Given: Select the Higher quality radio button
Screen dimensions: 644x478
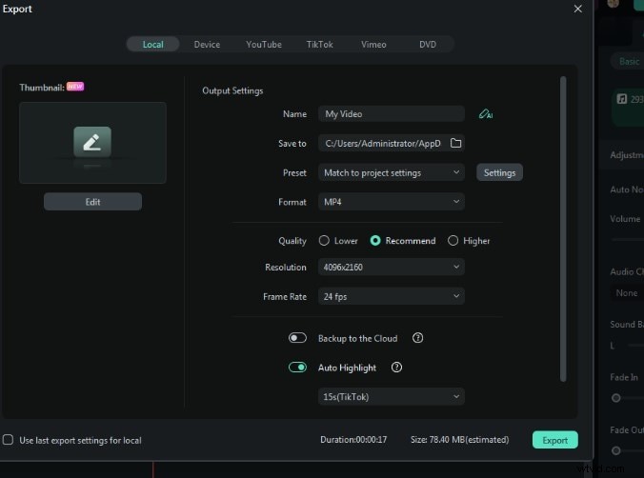Looking at the screenshot, I should coord(453,241).
